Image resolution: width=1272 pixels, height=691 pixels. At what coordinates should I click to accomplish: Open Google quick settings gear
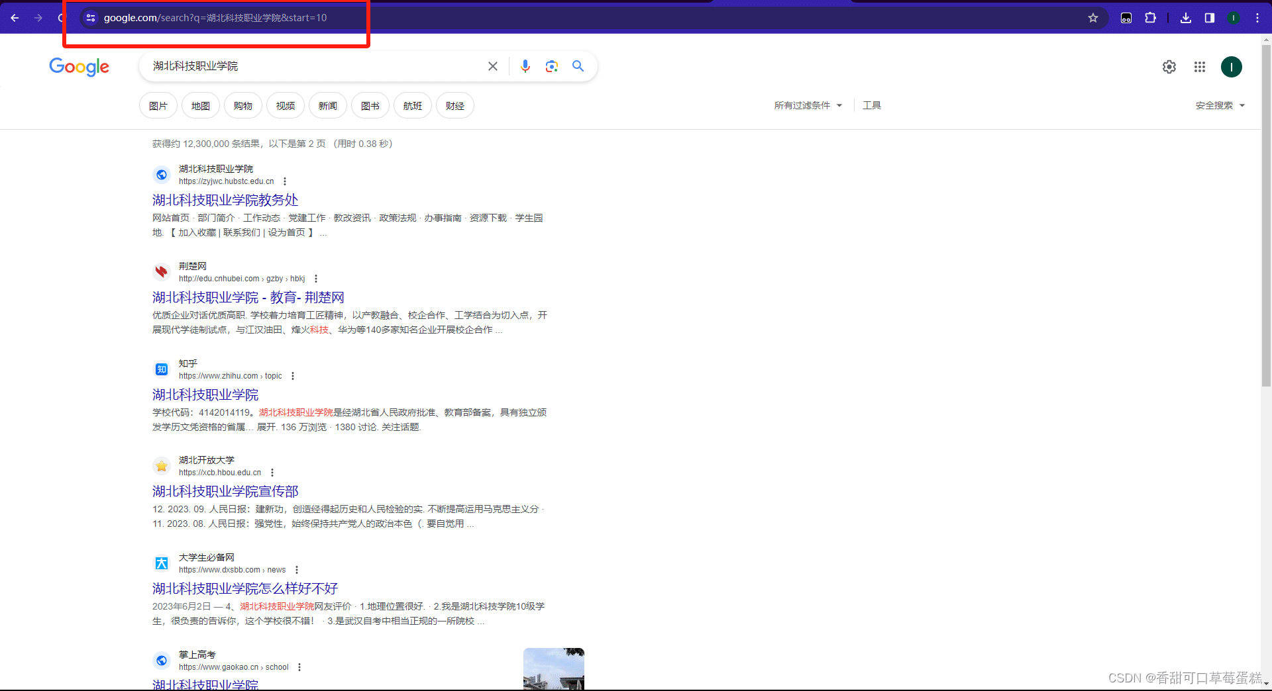point(1169,67)
